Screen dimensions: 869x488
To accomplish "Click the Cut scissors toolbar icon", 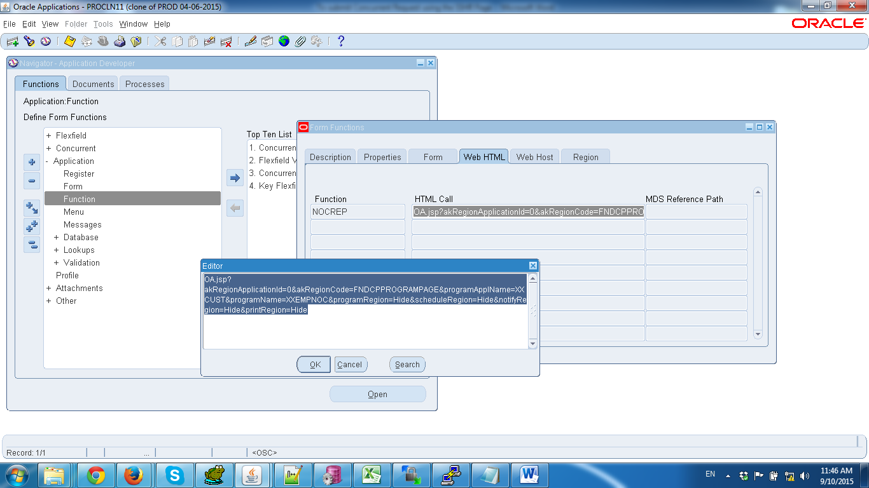I will point(160,41).
